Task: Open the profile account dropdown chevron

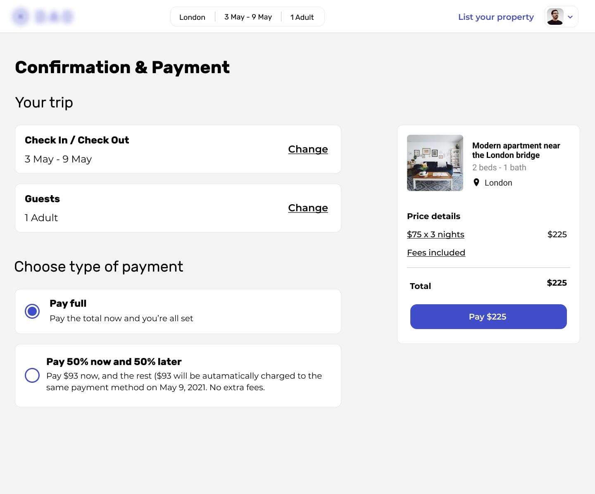Action: pyautogui.click(x=571, y=17)
